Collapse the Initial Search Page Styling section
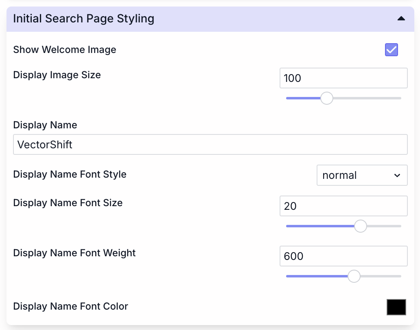 [x=401, y=19]
